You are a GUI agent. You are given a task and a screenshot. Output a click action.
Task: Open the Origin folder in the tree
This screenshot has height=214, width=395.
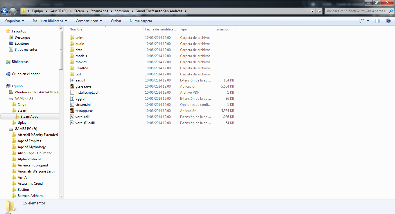click(x=22, y=104)
